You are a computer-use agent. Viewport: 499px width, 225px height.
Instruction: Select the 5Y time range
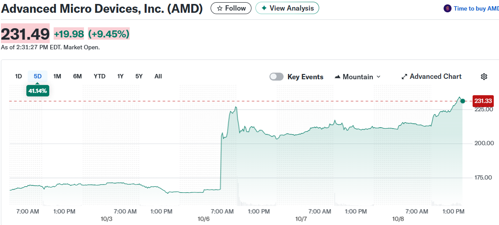pos(139,76)
